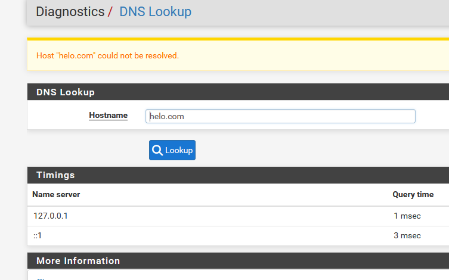Click the 'could not be resolved' alert
This screenshot has width=449, height=280.
tap(107, 55)
